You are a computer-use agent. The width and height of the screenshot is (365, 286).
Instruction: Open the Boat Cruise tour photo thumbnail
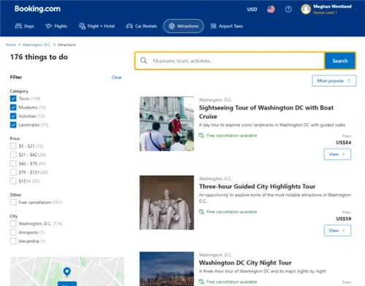pos(166,124)
